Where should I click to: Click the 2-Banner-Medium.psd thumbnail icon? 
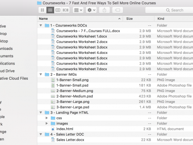tap(53, 96)
